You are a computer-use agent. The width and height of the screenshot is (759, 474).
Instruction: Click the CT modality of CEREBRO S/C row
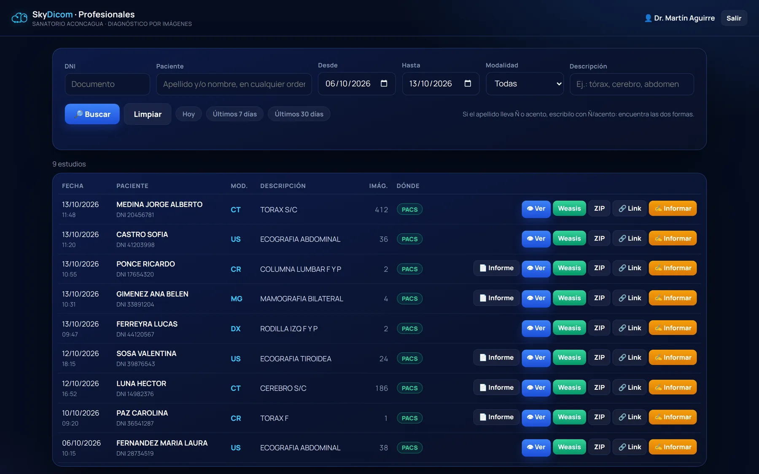236,388
